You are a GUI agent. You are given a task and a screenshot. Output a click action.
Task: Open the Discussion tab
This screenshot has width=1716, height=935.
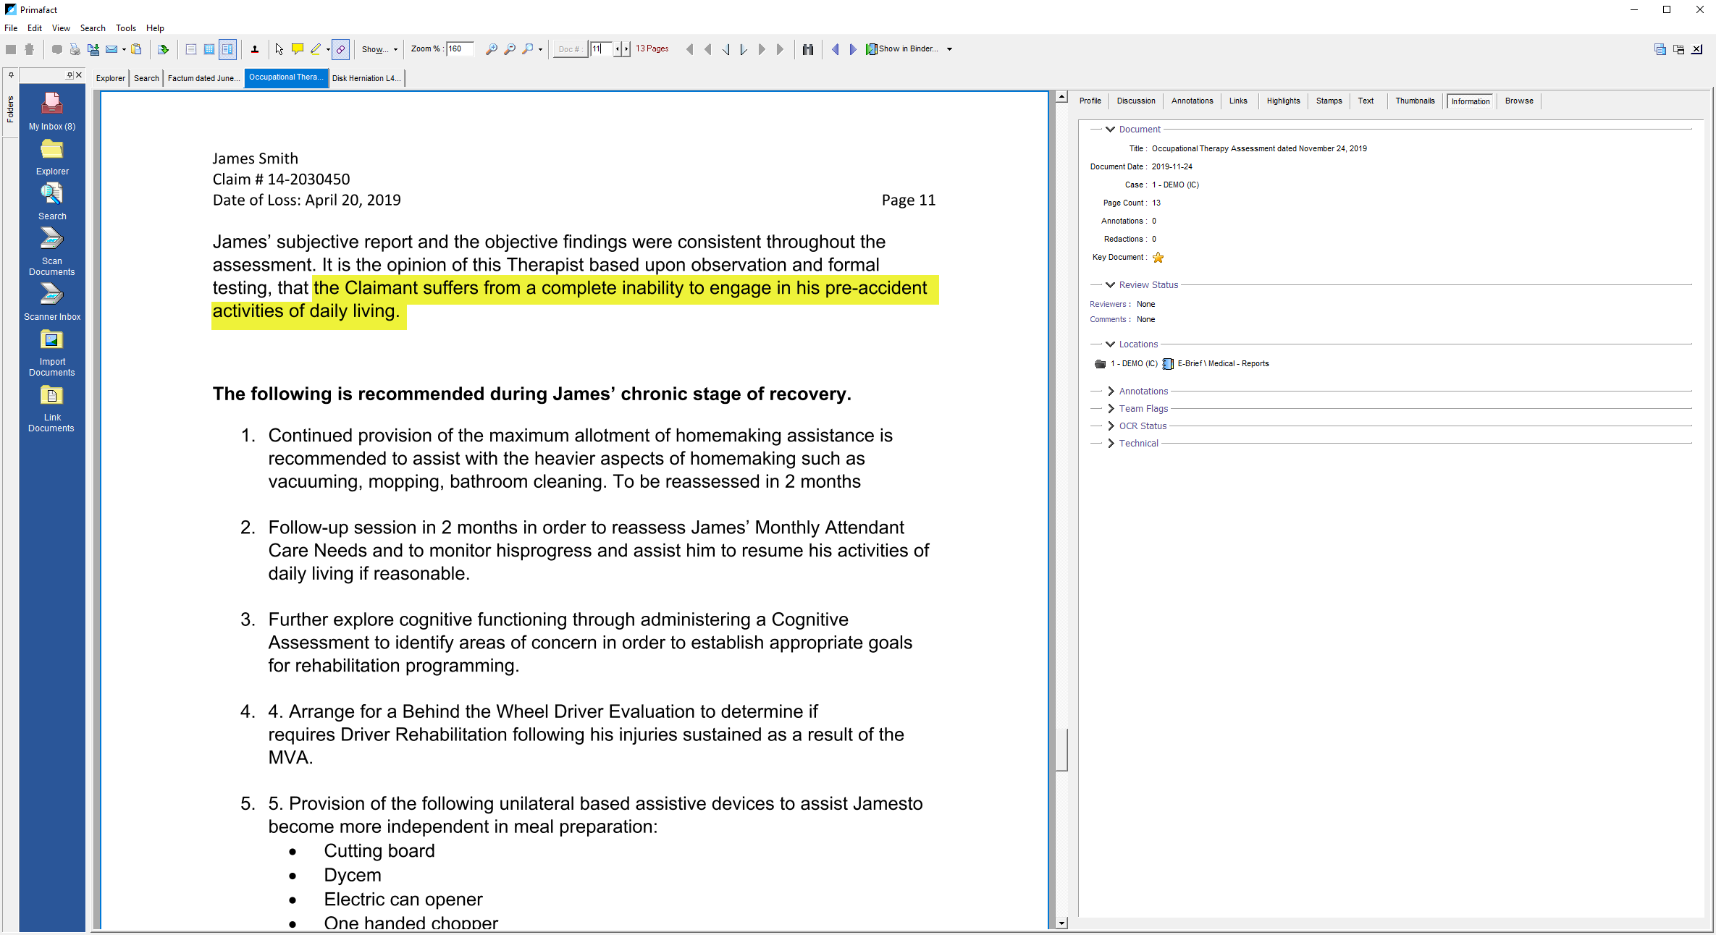pos(1135,101)
